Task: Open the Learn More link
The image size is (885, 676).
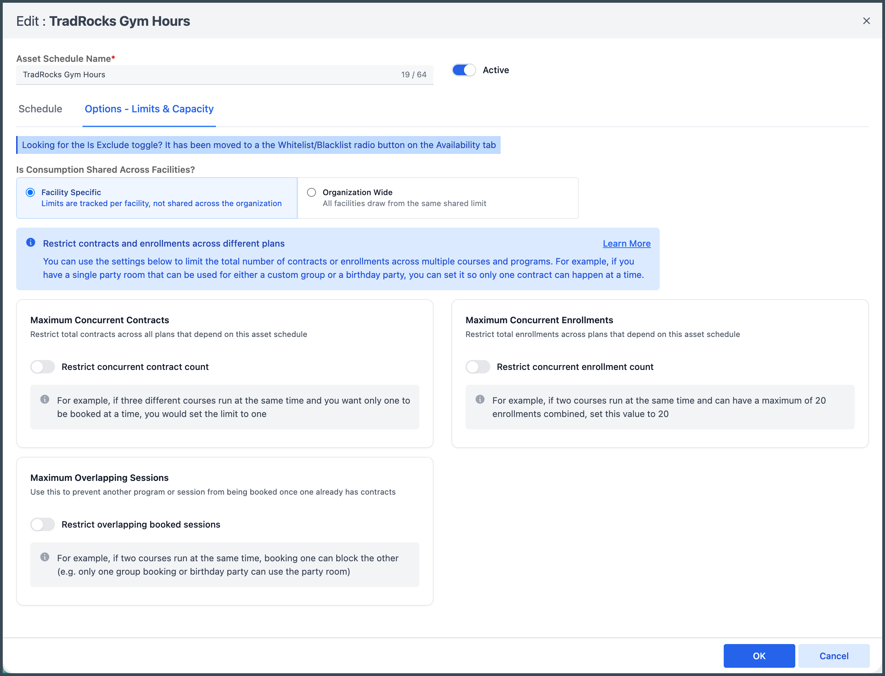Action: click(x=626, y=244)
